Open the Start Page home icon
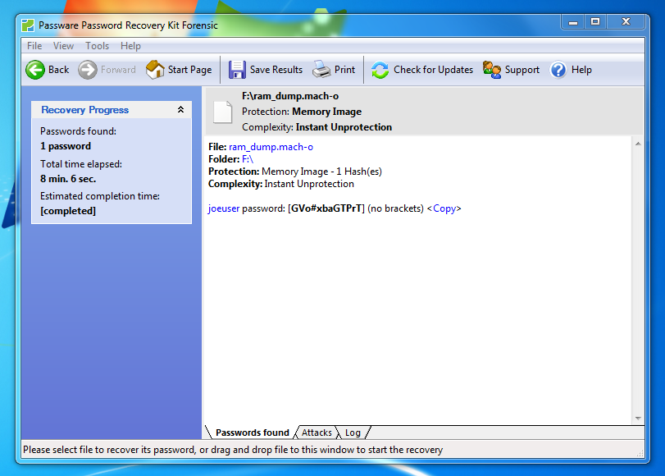Screen dimensions: 665x476 [x=155, y=70]
